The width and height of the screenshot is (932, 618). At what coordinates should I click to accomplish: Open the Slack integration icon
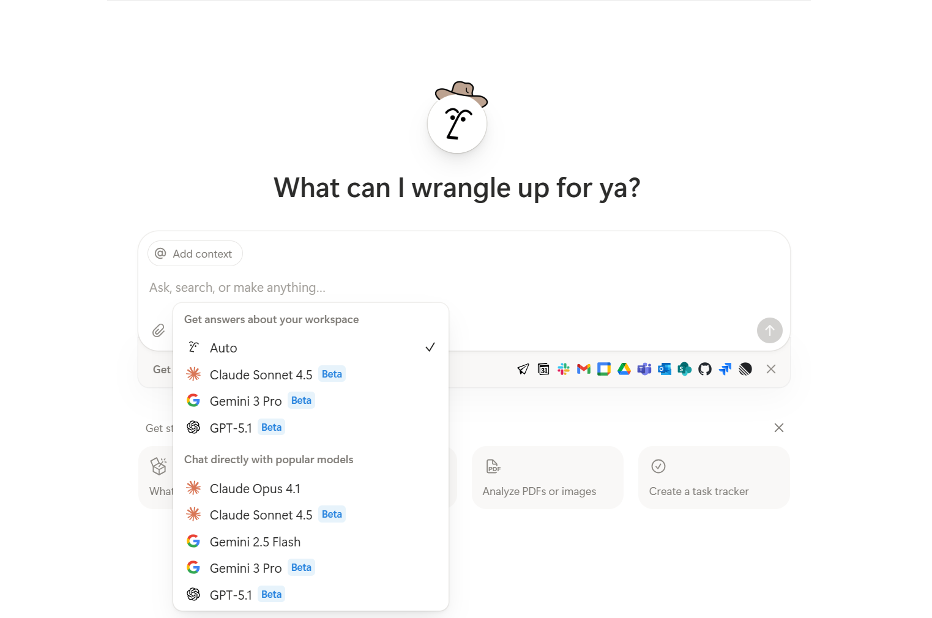[563, 369]
